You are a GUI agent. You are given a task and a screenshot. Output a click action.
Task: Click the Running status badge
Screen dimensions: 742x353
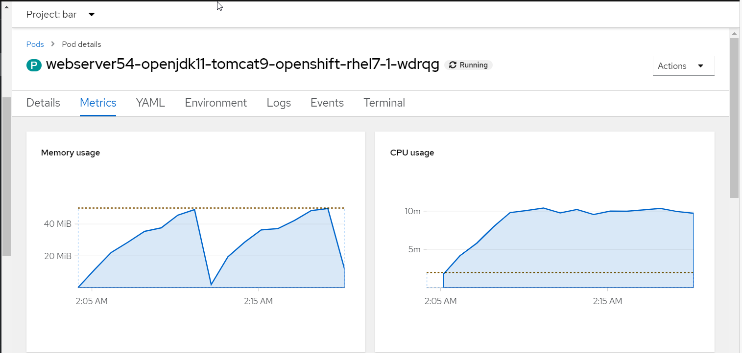pos(468,65)
